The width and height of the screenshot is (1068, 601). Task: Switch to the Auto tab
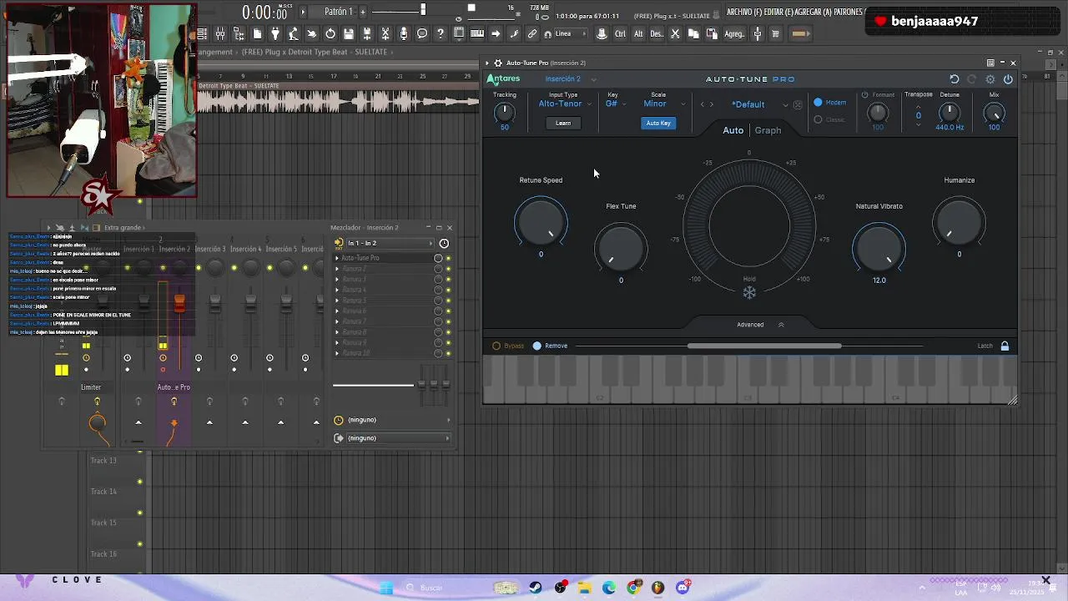pos(733,130)
